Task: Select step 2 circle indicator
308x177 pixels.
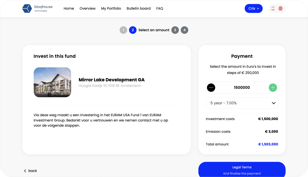Action: (x=133, y=30)
